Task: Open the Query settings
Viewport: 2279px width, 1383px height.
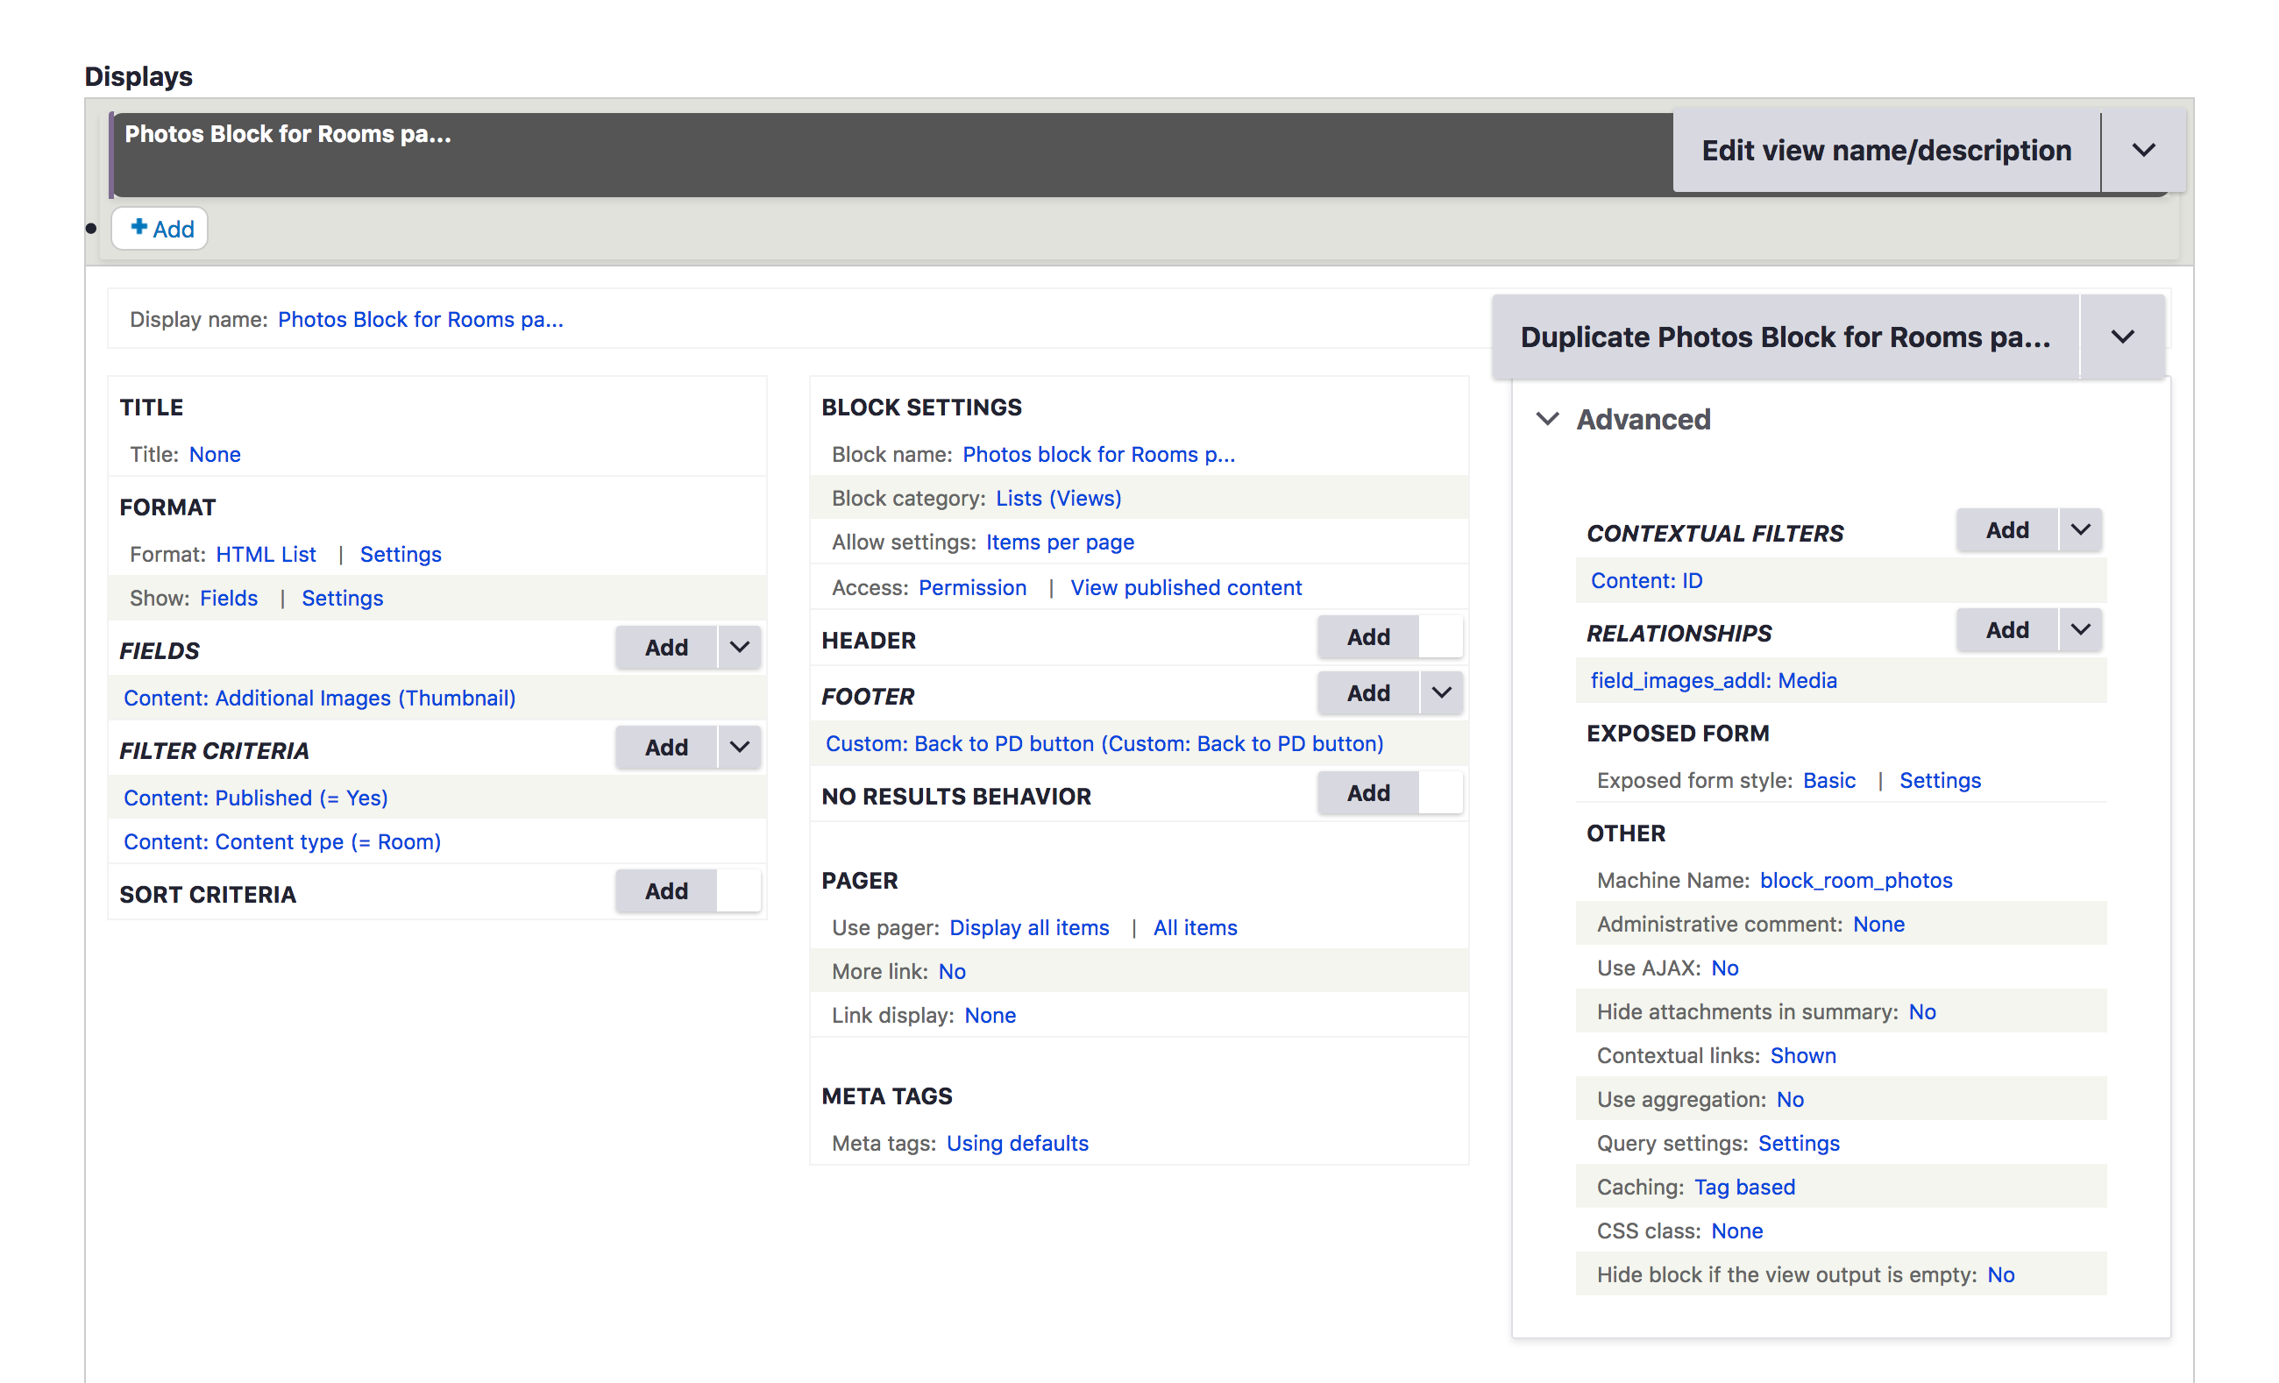Action: [1798, 1143]
